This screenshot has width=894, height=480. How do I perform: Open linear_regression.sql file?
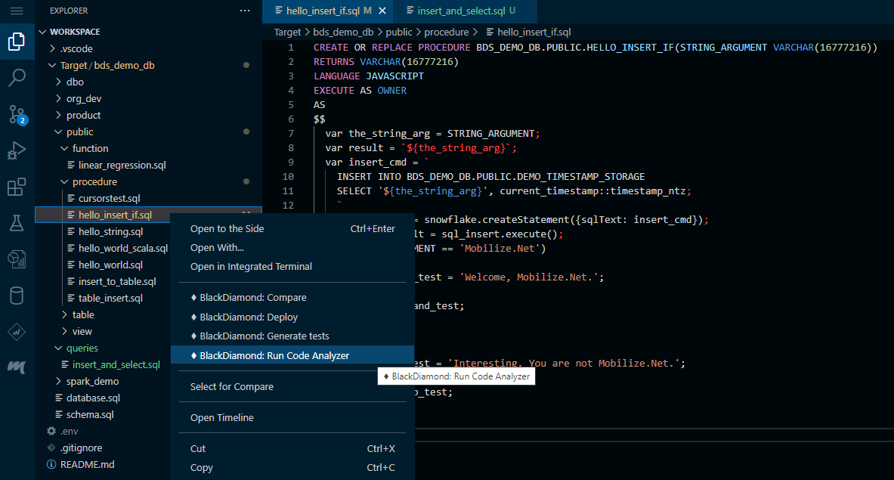[x=122, y=166]
